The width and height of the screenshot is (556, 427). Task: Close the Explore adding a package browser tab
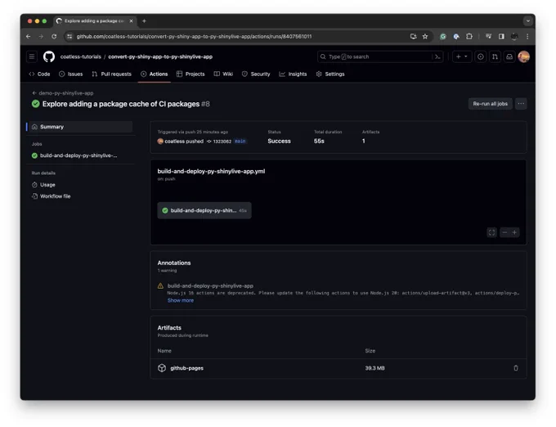(131, 21)
